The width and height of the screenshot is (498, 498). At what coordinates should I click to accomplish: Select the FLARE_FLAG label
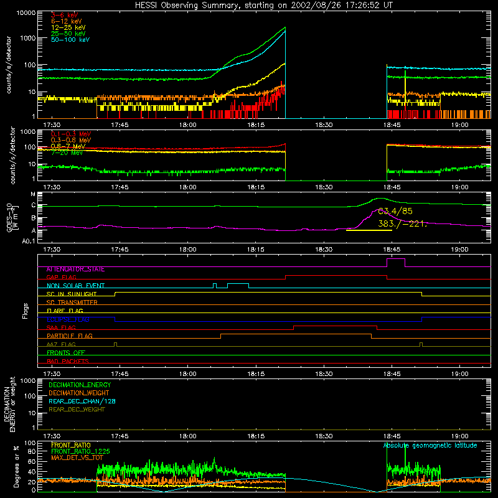coord(65,311)
